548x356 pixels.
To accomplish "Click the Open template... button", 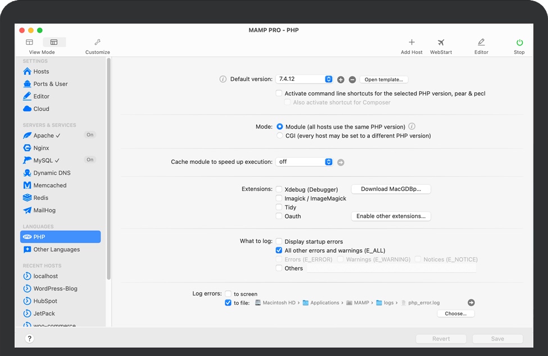I will (x=384, y=80).
